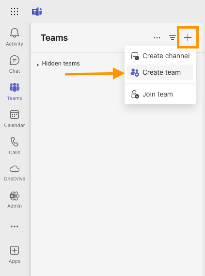205x276 pixels.
Task: Choose Create channel from the menu
Action: click(160, 56)
